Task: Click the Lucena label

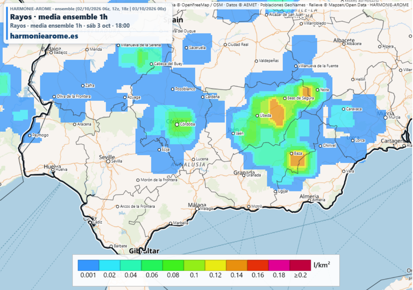Action: coord(202,159)
